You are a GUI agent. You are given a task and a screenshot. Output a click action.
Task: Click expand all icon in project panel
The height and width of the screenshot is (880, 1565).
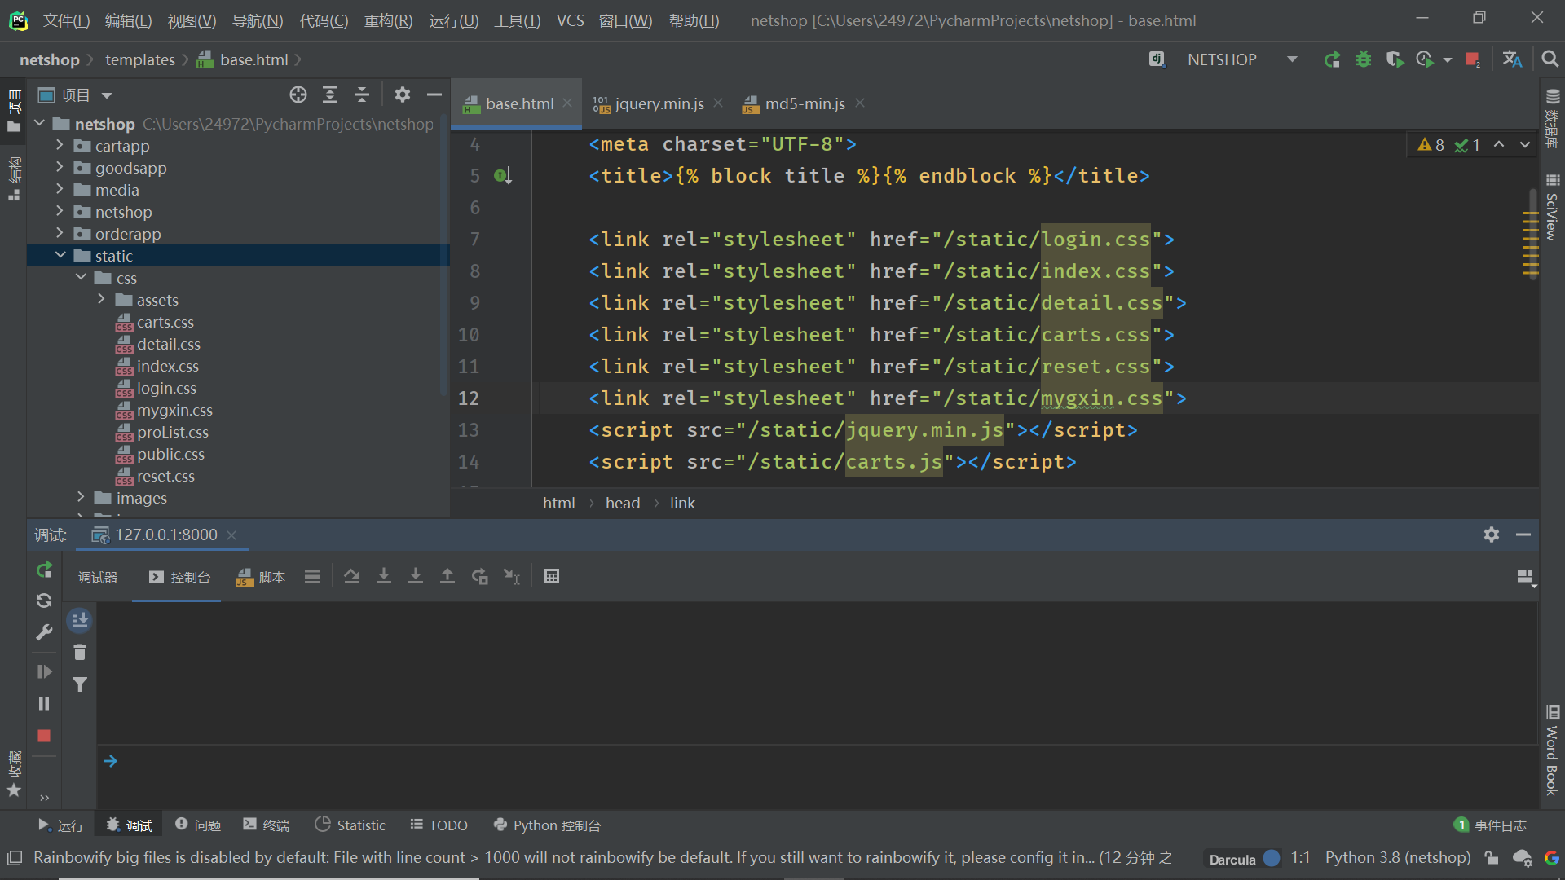click(x=330, y=95)
